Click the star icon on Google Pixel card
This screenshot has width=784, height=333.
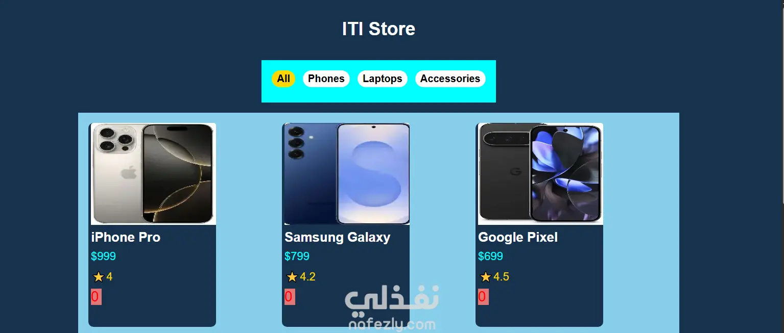(x=486, y=277)
